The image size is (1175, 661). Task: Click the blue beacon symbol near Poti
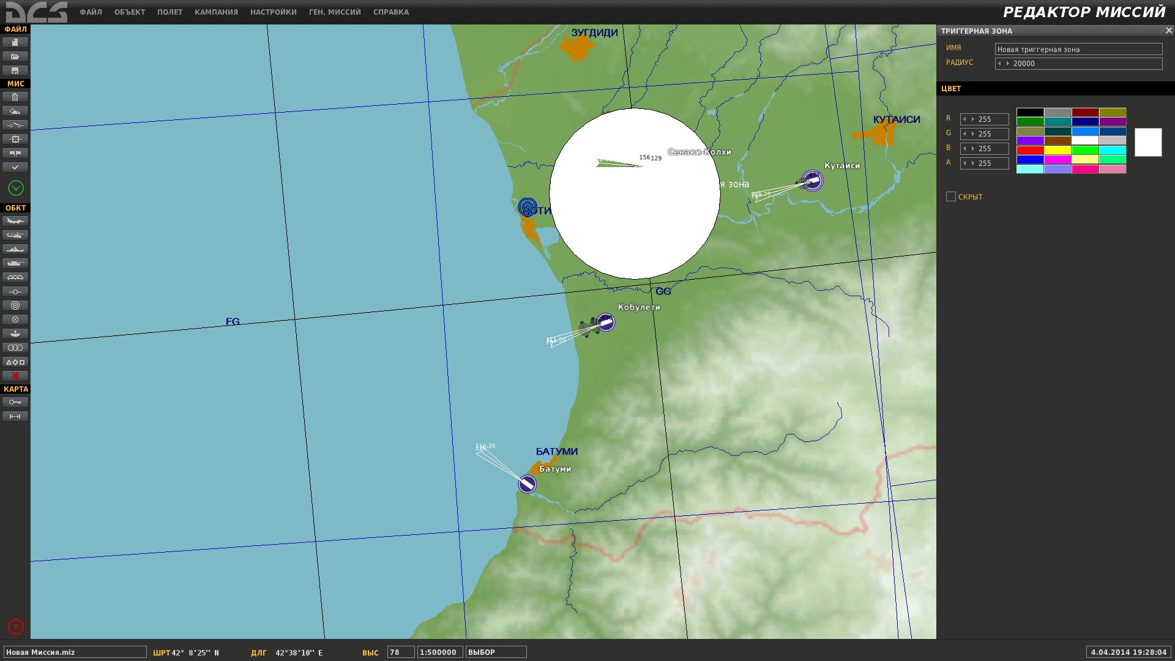click(x=528, y=207)
